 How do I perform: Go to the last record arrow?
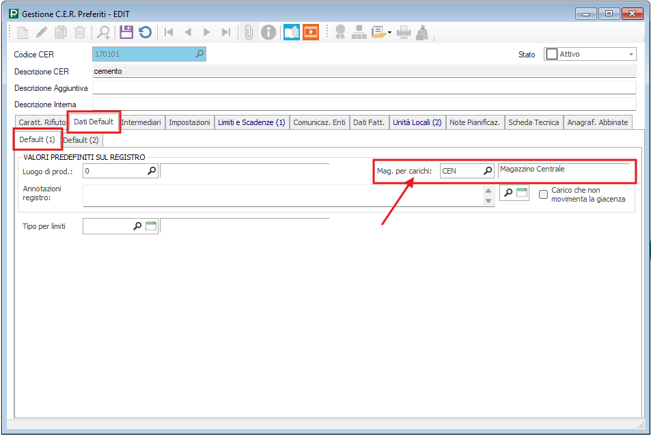coord(226,32)
